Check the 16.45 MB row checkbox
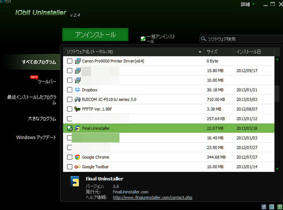Image resolution: width=283 pixels, height=210 pixels. pos(70,138)
